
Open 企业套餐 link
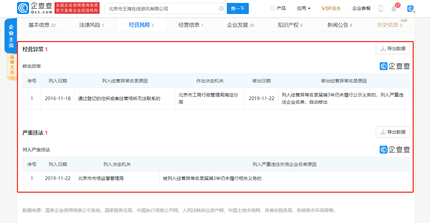[361, 8]
